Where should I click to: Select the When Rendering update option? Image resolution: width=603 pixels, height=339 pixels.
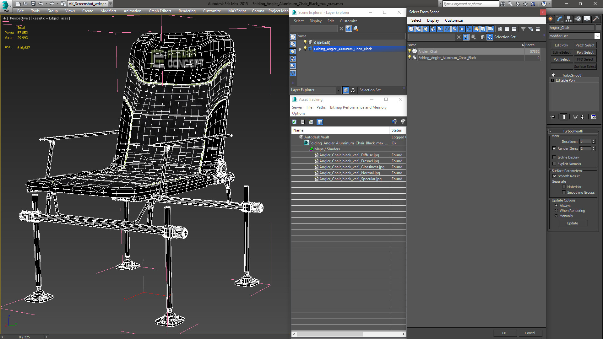tap(556, 211)
